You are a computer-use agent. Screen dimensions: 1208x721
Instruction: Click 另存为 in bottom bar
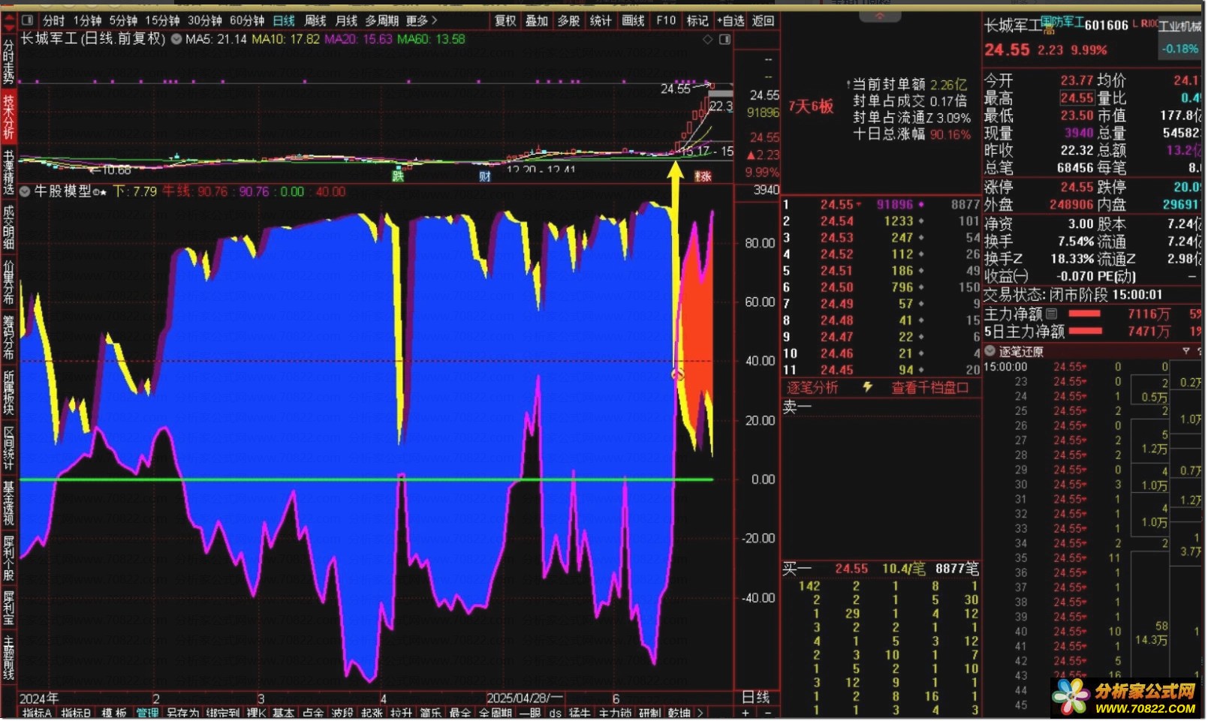[x=182, y=713]
